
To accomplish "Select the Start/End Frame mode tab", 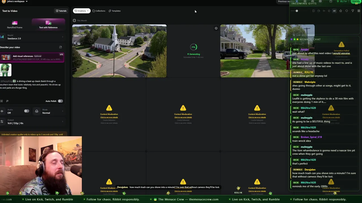I will tap(15, 25).
